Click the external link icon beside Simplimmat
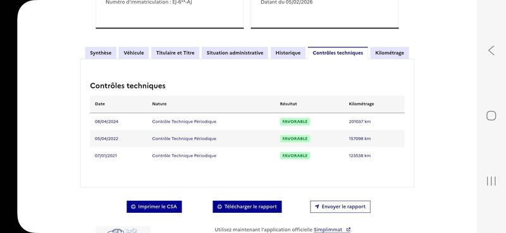The height and width of the screenshot is (233, 506). 348,230
